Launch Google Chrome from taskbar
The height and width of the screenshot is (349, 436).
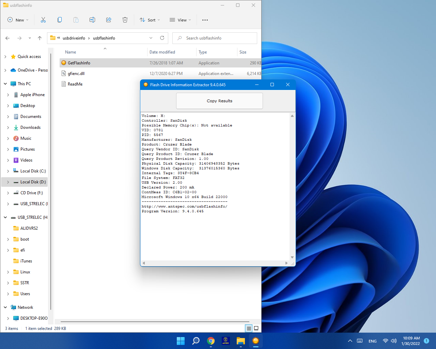coord(211,341)
